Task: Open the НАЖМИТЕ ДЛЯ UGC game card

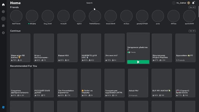Action: 91,48
